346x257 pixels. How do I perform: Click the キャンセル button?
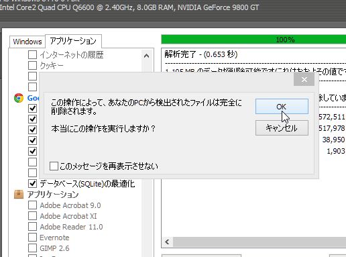click(x=282, y=128)
